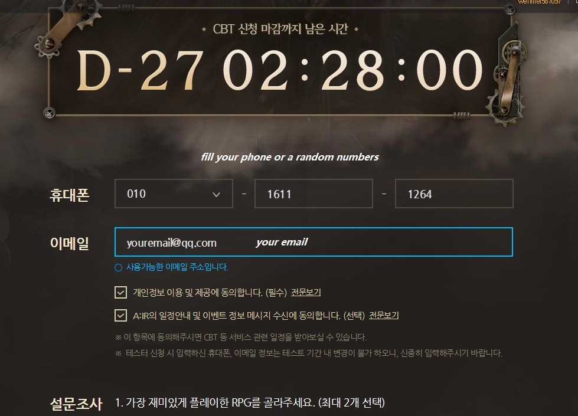Image resolution: width=578 pixels, height=416 pixels.
Task: Click the username shown at the top right
Action: tap(539, 2)
